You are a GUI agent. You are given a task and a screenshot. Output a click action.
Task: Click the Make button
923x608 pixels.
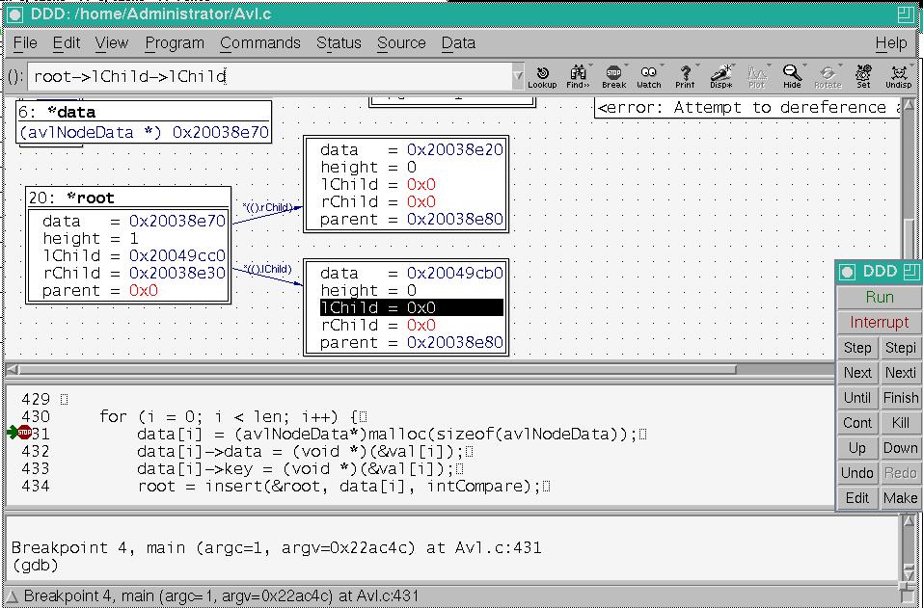[901, 498]
